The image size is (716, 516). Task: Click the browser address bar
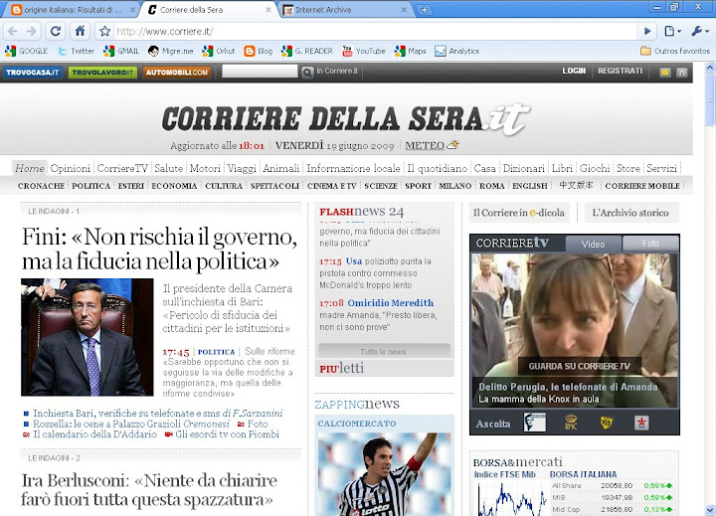[375, 31]
